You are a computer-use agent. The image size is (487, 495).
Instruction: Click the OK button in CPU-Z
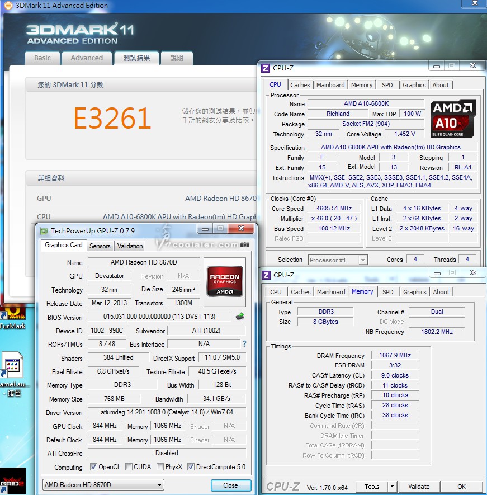pyautogui.click(x=461, y=487)
